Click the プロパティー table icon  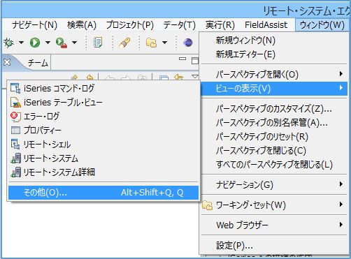pyautogui.click(x=15, y=130)
